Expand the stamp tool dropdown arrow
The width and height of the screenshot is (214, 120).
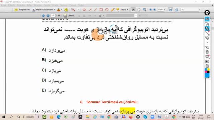coord(62,10)
